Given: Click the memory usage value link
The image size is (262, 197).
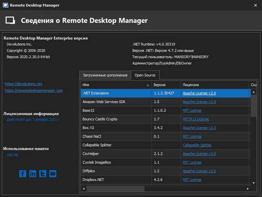Looking at the screenshot, I should click(13, 155).
